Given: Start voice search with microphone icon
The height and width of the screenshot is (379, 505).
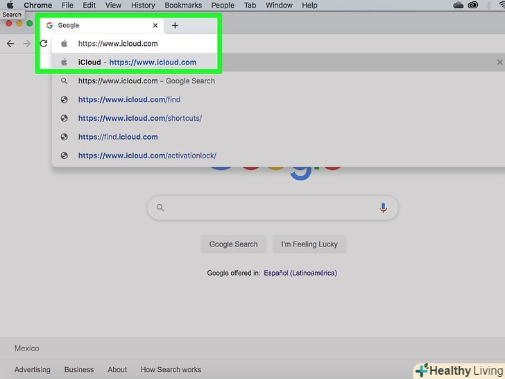Looking at the screenshot, I should pyautogui.click(x=383, y=208).
